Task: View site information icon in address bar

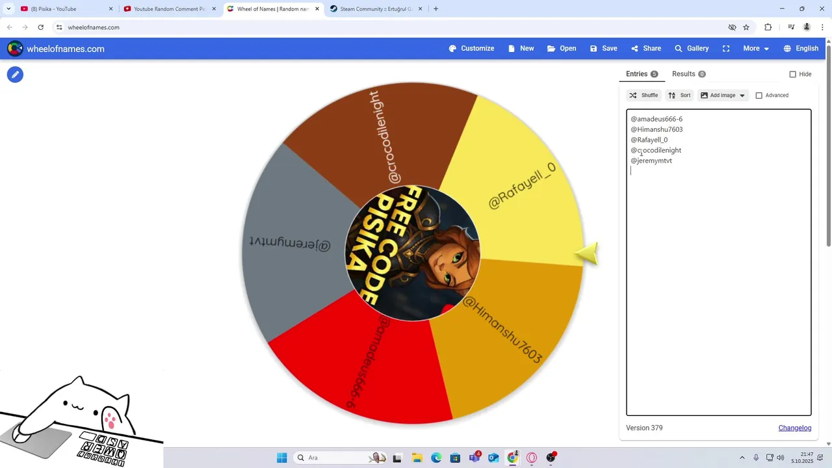Action: point(59,27)
